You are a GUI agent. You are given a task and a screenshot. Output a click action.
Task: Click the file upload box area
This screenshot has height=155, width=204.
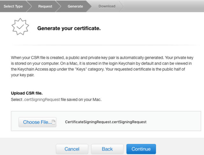[106, 121]
